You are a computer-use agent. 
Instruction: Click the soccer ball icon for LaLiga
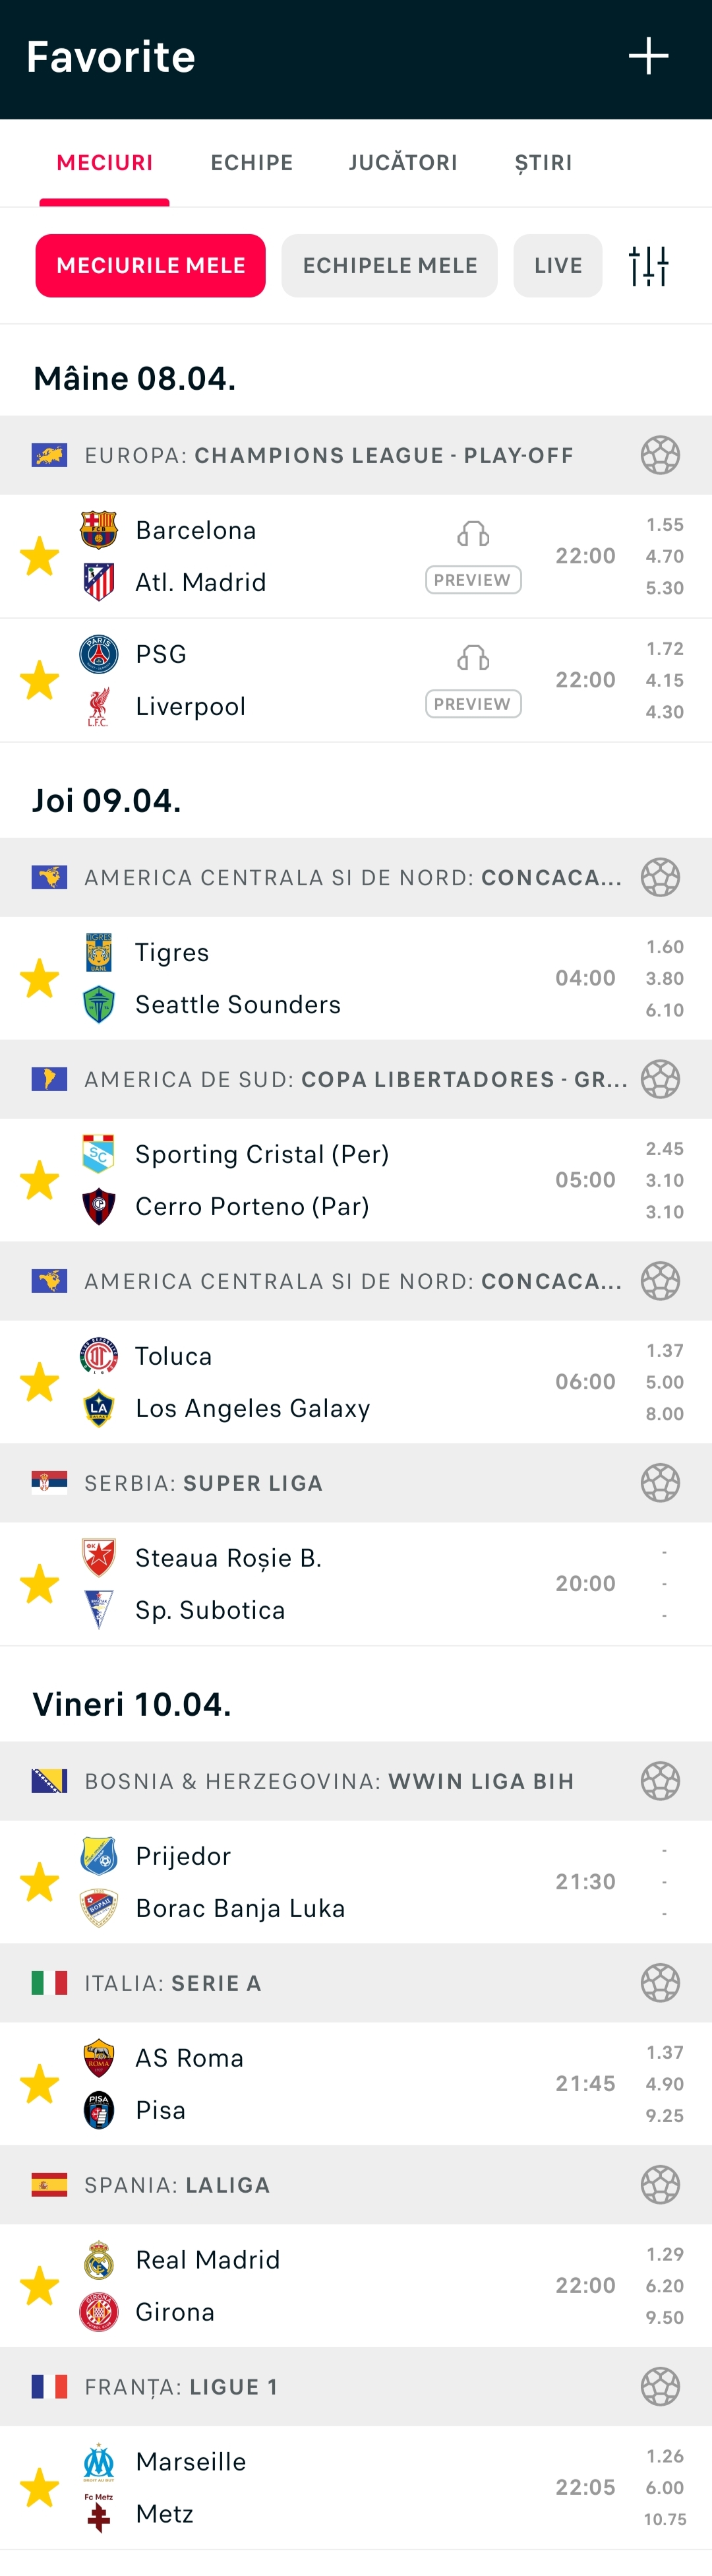tap(660, 2185)
